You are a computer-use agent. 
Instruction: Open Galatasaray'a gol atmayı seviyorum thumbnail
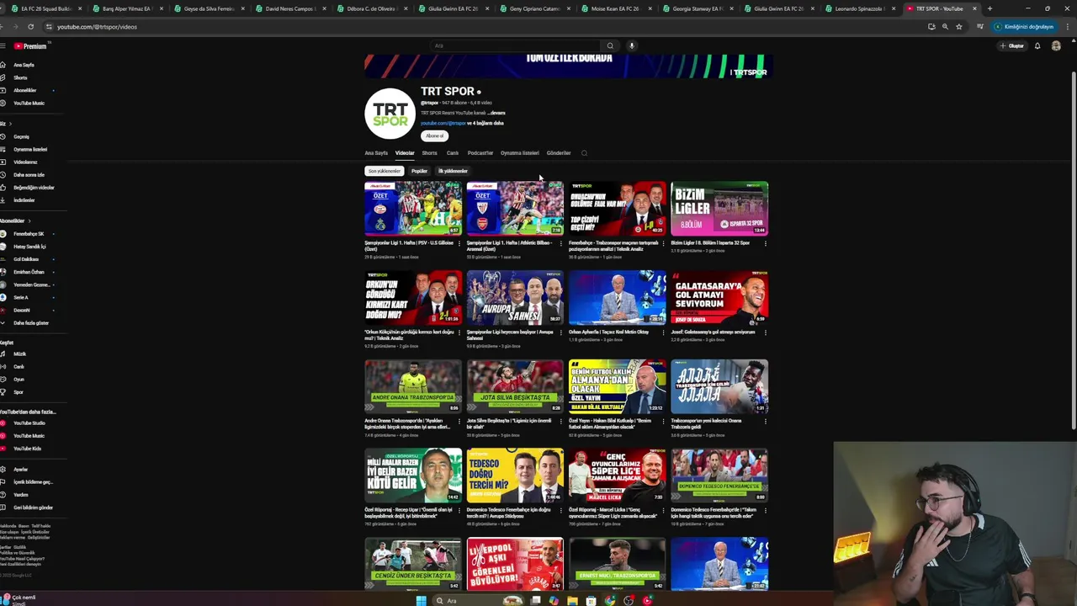tap(719, 297)
